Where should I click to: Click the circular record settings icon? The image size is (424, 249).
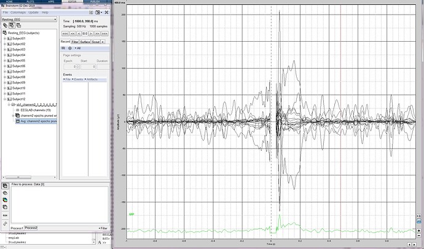tap(70, 48)
